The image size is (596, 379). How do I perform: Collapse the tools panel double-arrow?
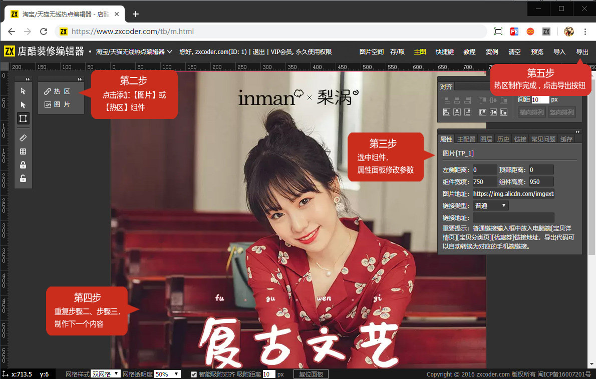(x=28, y=79)
